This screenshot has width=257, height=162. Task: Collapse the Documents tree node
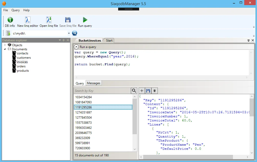click(5, 49)
